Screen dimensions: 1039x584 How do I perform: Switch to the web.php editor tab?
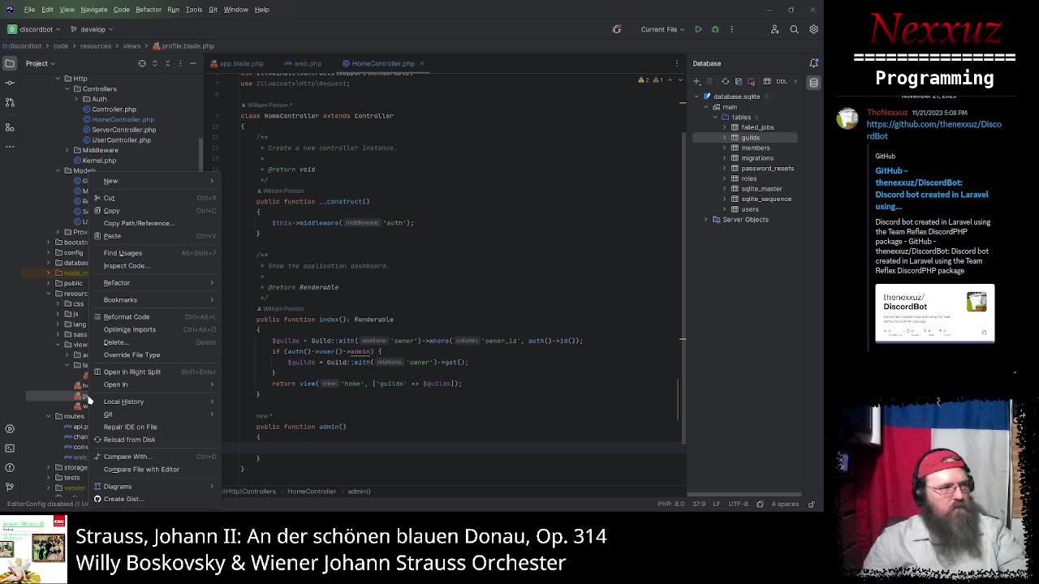tap(303, 63)
